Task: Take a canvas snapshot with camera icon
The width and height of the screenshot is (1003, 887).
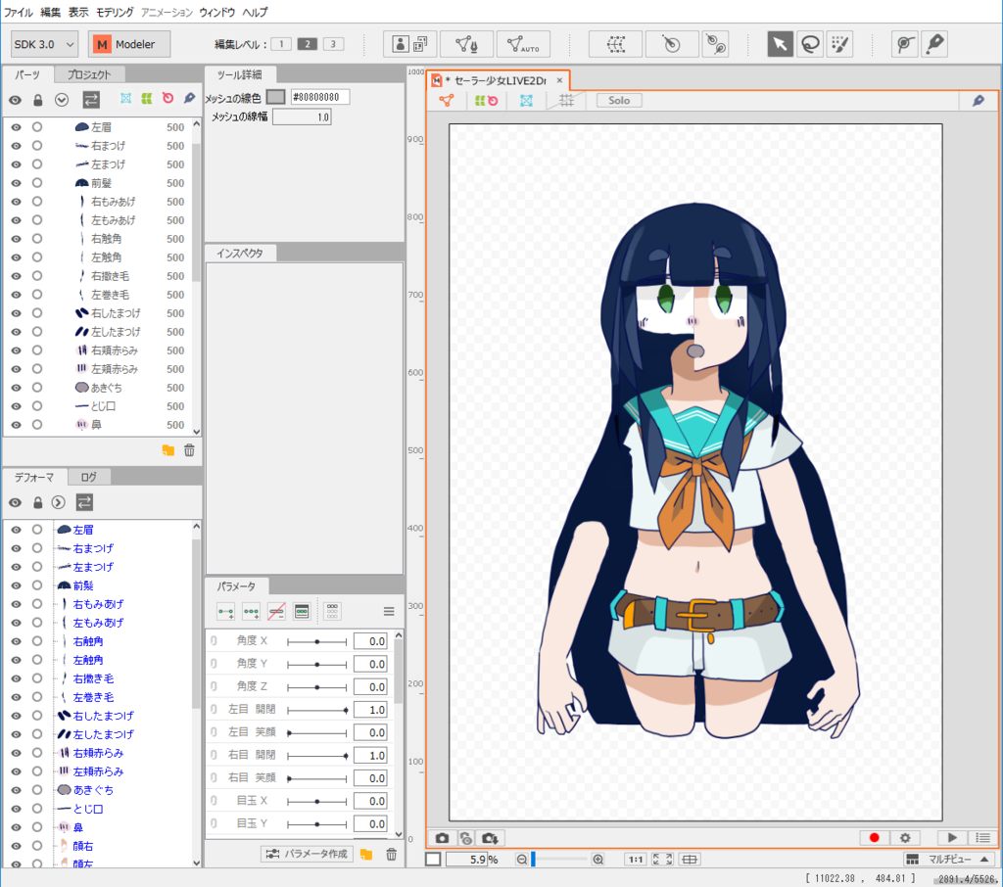Action: point(443,838)
